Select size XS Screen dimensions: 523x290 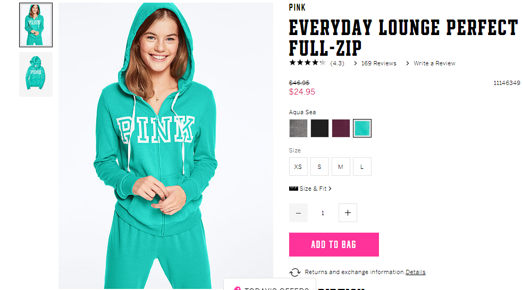pyautogui.click(x=298, y=167)
